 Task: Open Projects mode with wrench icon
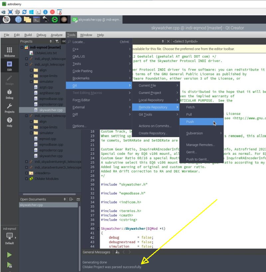[9, 108]
